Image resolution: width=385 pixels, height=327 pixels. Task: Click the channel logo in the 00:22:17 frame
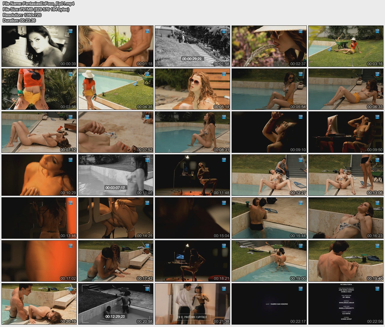coord(301,289)
